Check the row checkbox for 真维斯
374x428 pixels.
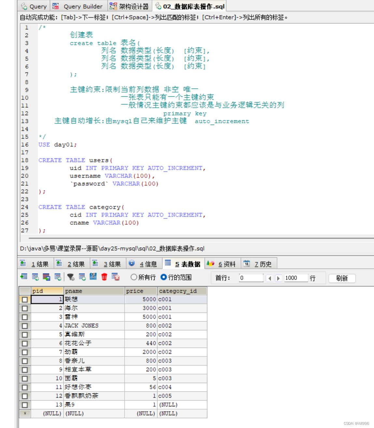25,335
